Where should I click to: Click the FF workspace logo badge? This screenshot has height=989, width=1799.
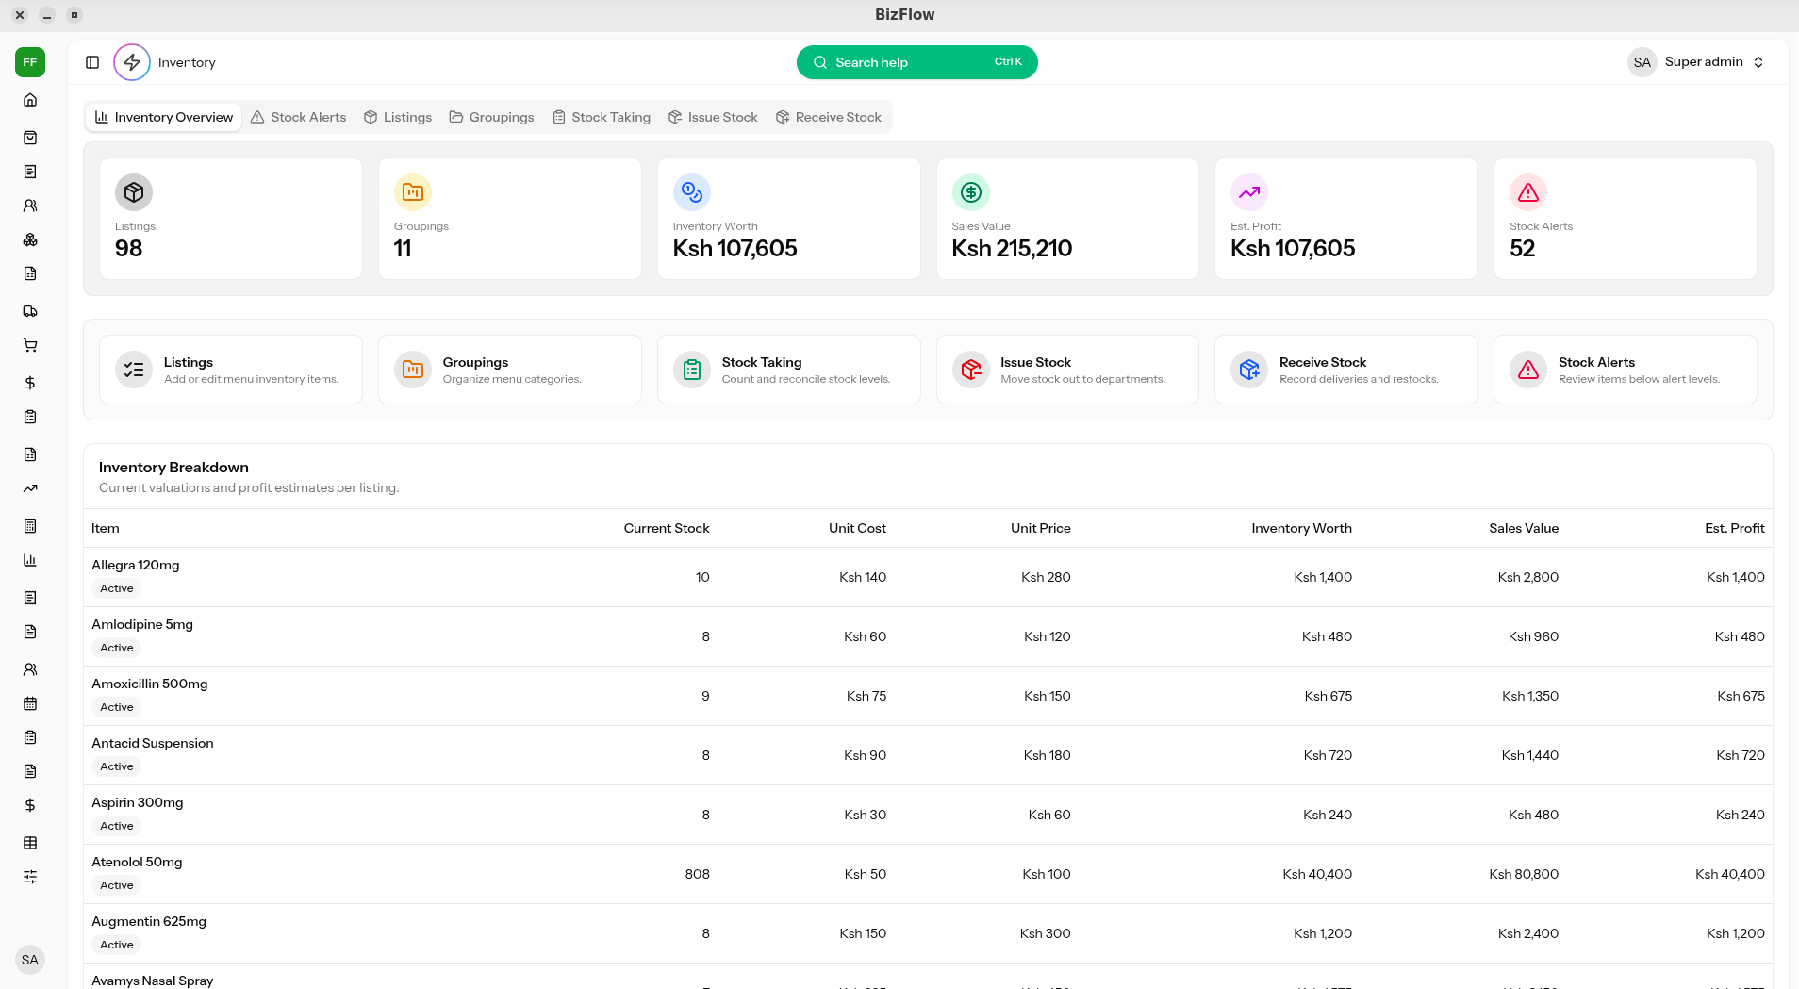coord(30,62)
